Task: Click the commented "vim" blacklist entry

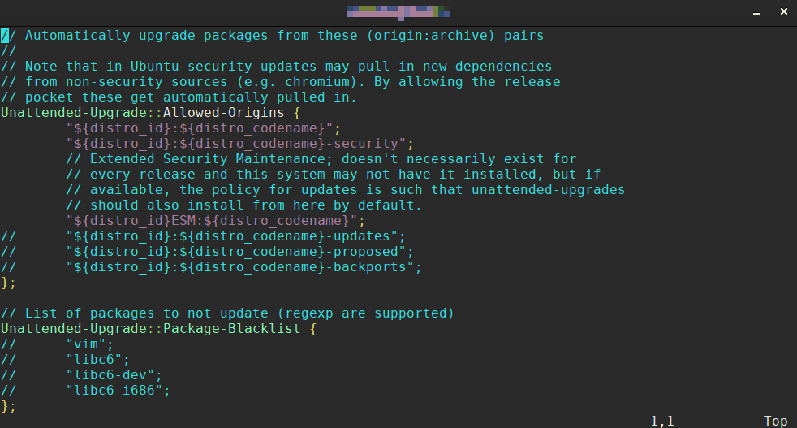Action: coord(89,344)
